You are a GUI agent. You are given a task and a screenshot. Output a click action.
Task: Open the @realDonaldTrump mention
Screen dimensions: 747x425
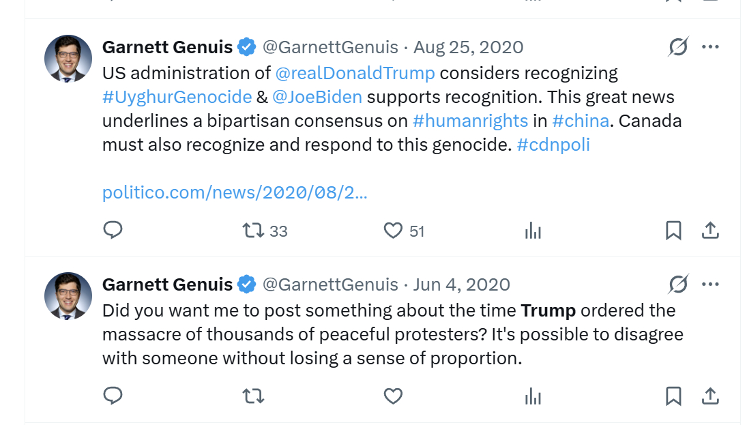[x=354, y=73]
